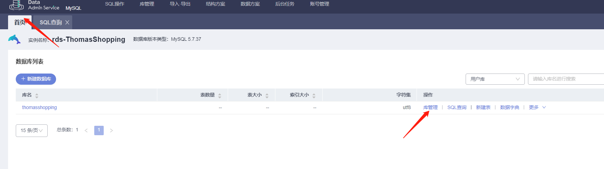Image resolution: width=604 pixels, height=169 pixels.
Task: Open the 数据方案 menu
Action: [250, 4]
